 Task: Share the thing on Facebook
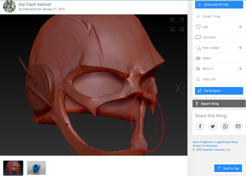coord(200,126)
